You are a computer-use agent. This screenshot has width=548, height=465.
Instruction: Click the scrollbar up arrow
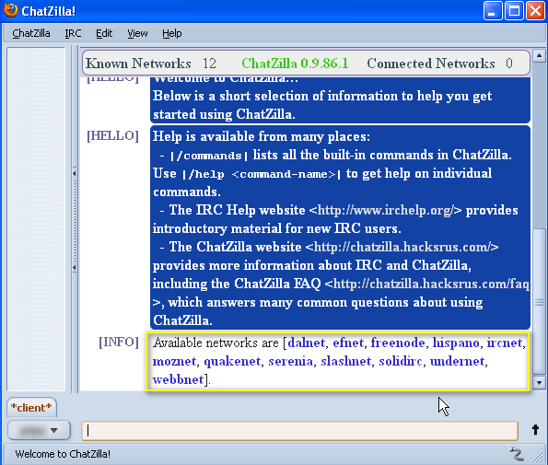click(539, 55)
